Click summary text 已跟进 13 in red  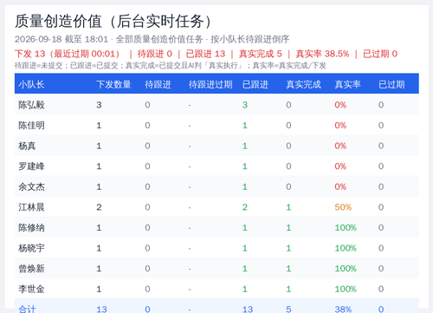(205, 54)
